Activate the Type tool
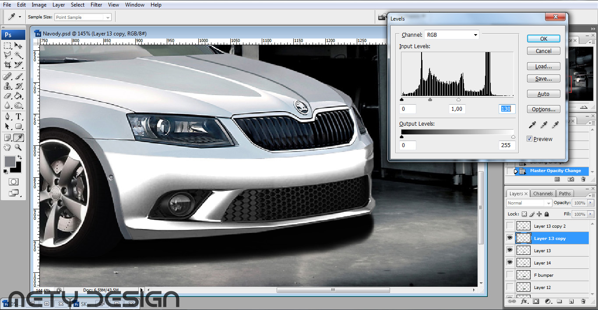598x310 pixels. point(18,117)
